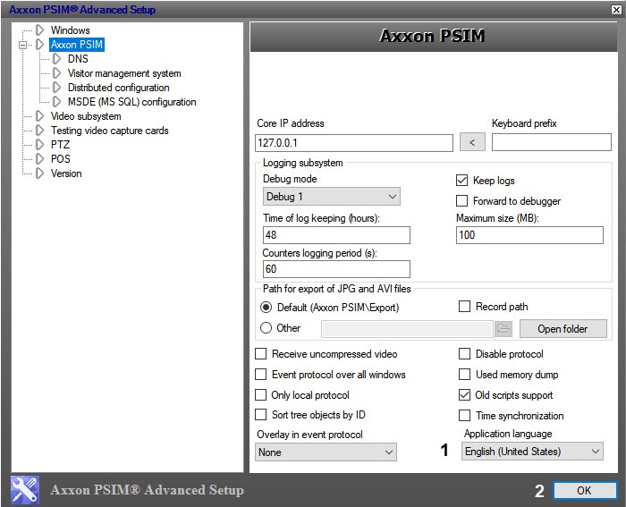The width and height of the screenshot is (626, 507).
Task: Select Default (Axxon PSIM\Export) radio button
Action: click(x=266, y=307)
